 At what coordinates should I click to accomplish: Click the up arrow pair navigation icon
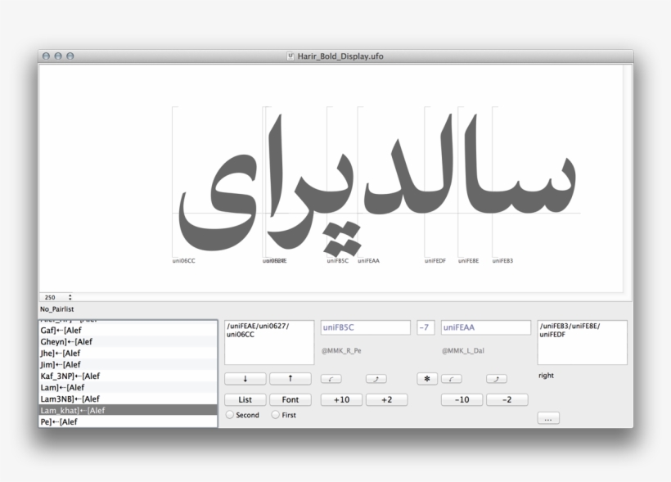pyautogui.click(x=291, y=378)
